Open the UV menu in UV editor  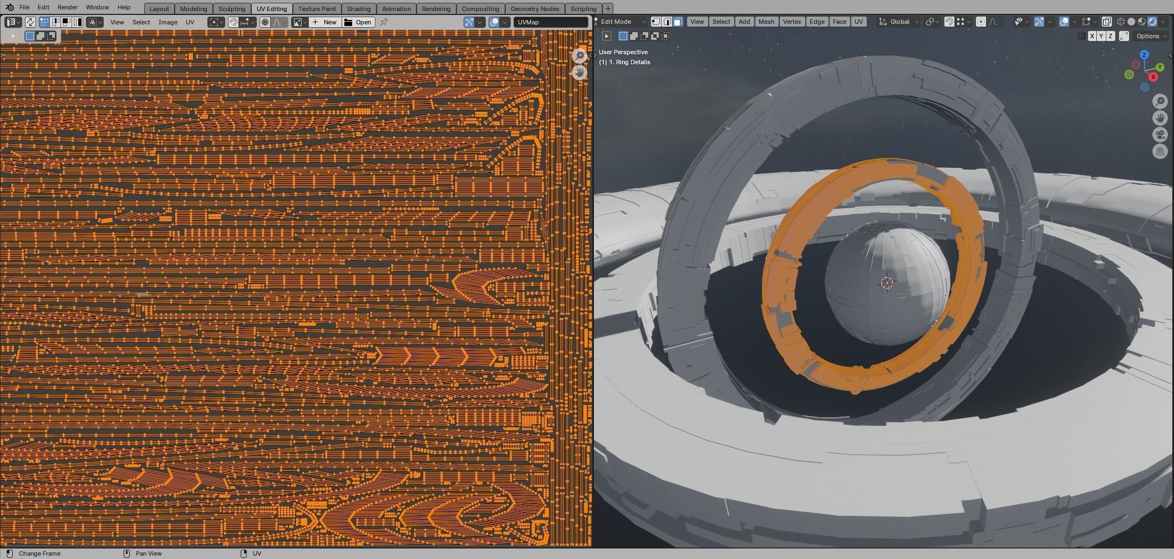point(190,22)
